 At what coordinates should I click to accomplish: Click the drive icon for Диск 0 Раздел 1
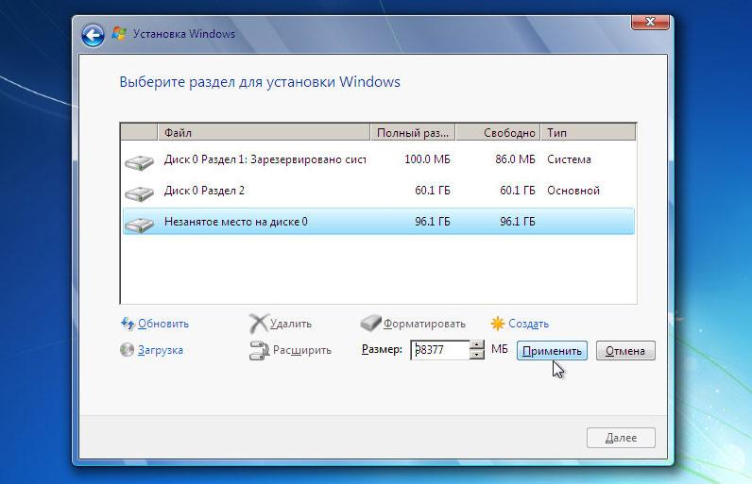pos(139,162)
